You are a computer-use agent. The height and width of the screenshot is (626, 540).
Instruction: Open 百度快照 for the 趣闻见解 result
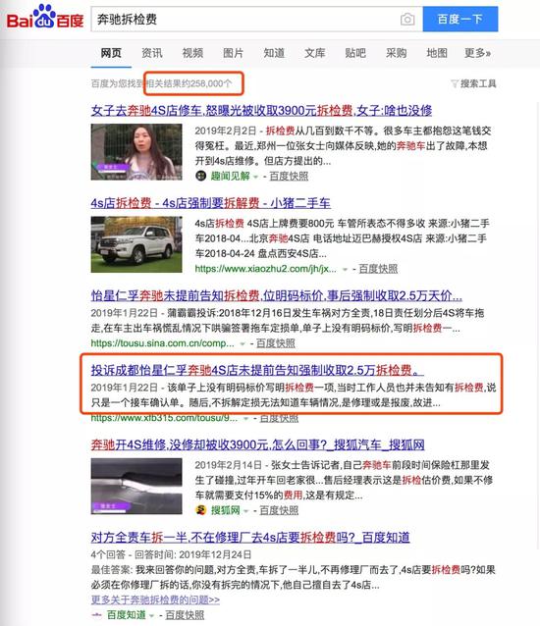[289, 176]
